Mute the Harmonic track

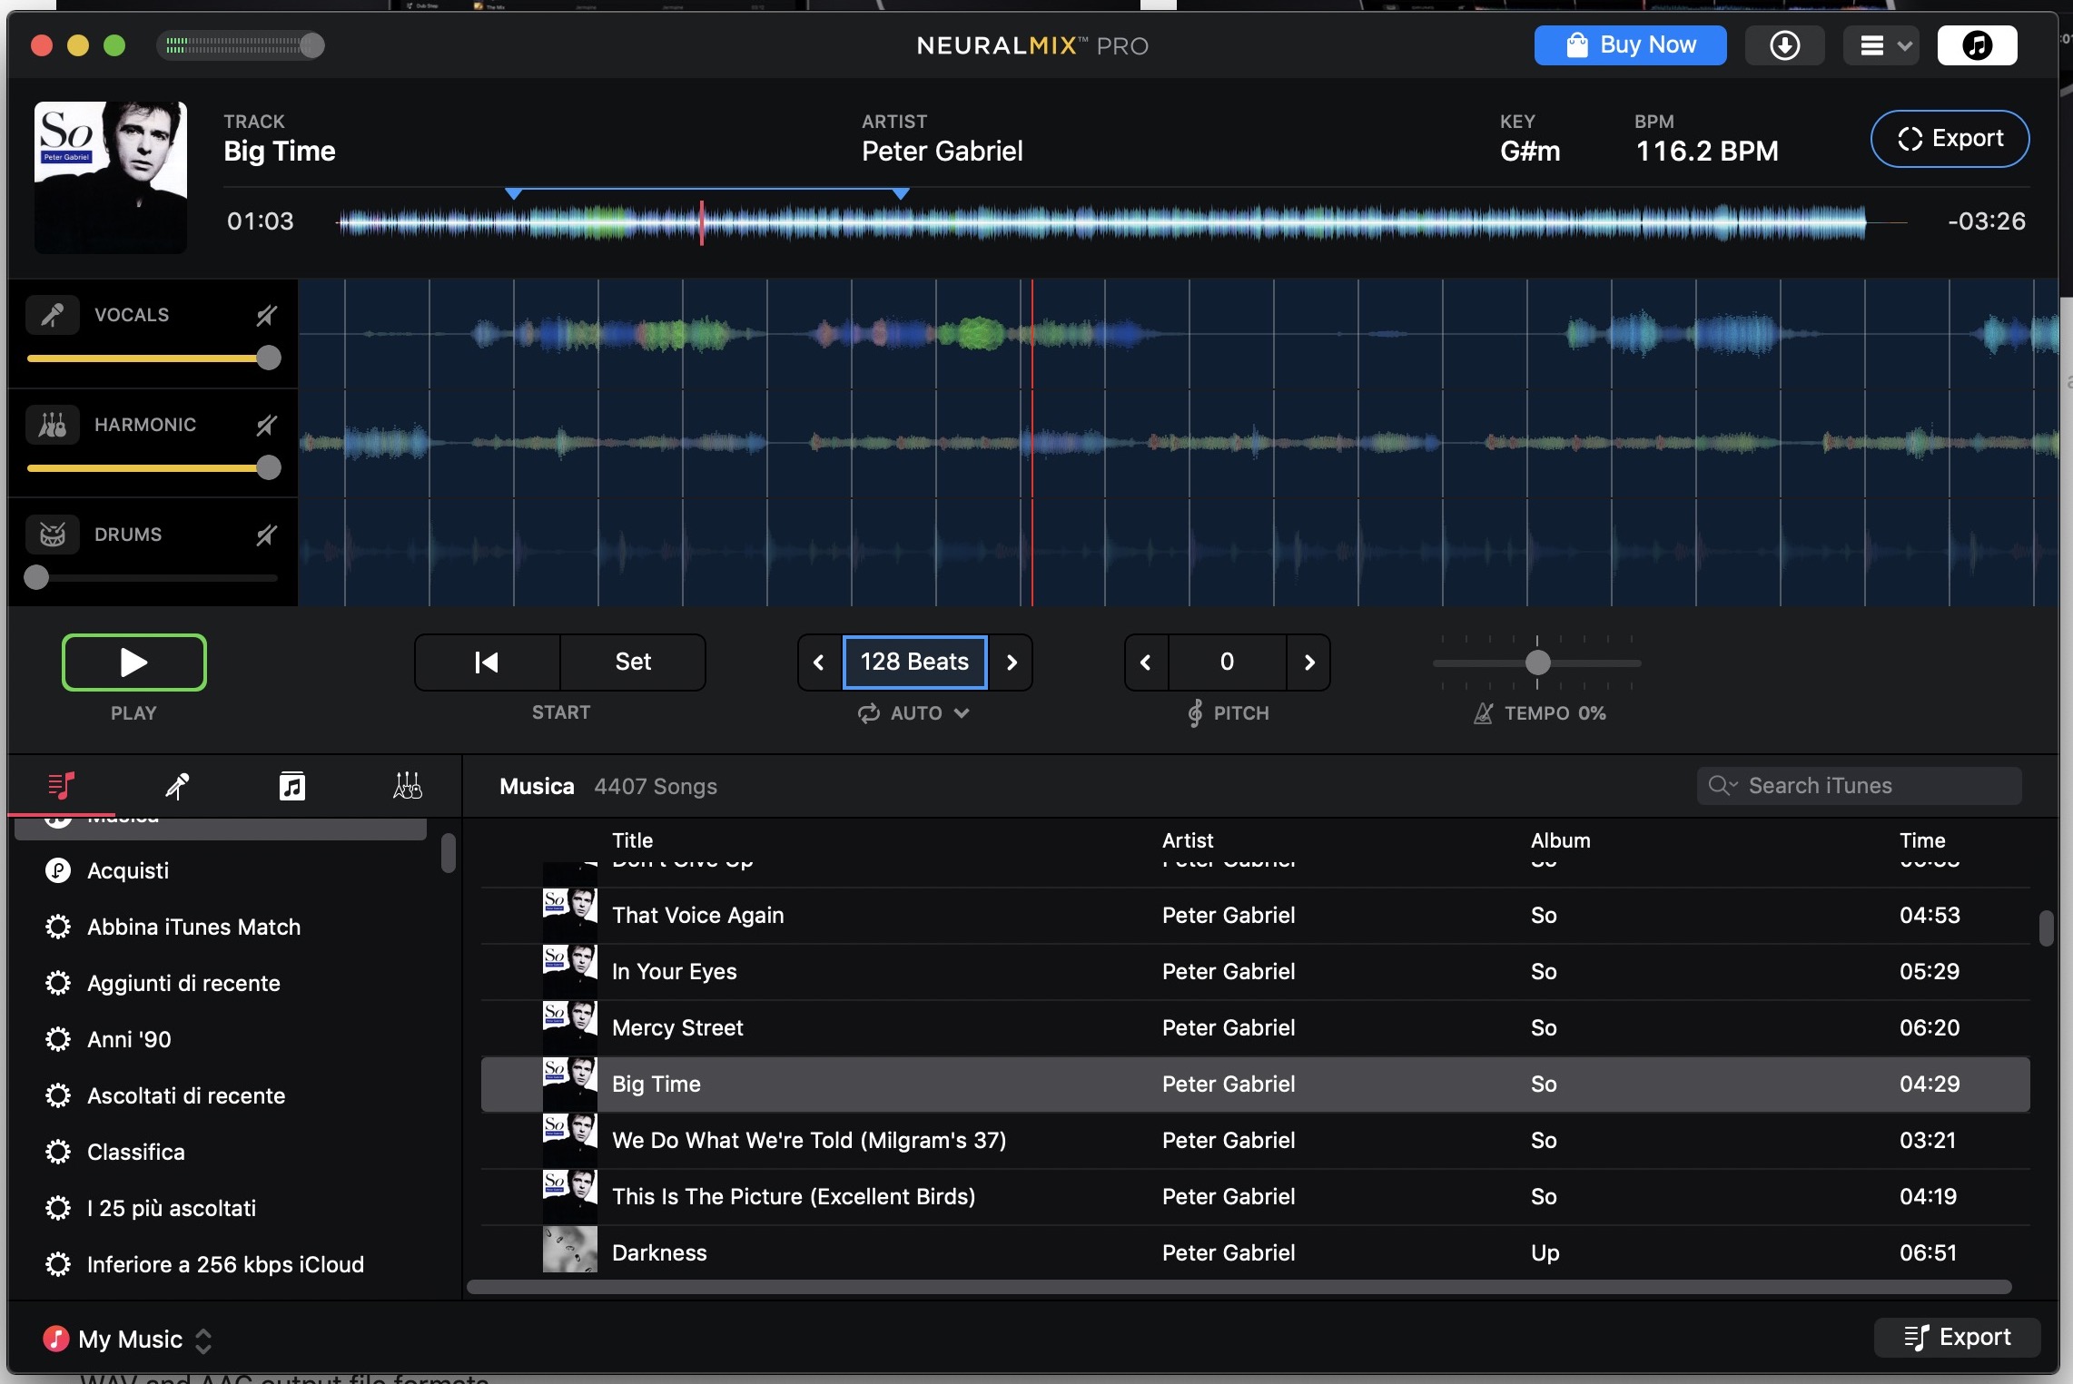[266, 425]
